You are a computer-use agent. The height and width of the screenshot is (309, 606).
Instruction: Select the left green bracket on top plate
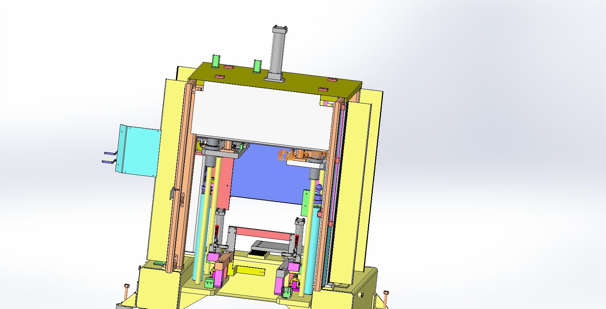[x=216, y=61]
